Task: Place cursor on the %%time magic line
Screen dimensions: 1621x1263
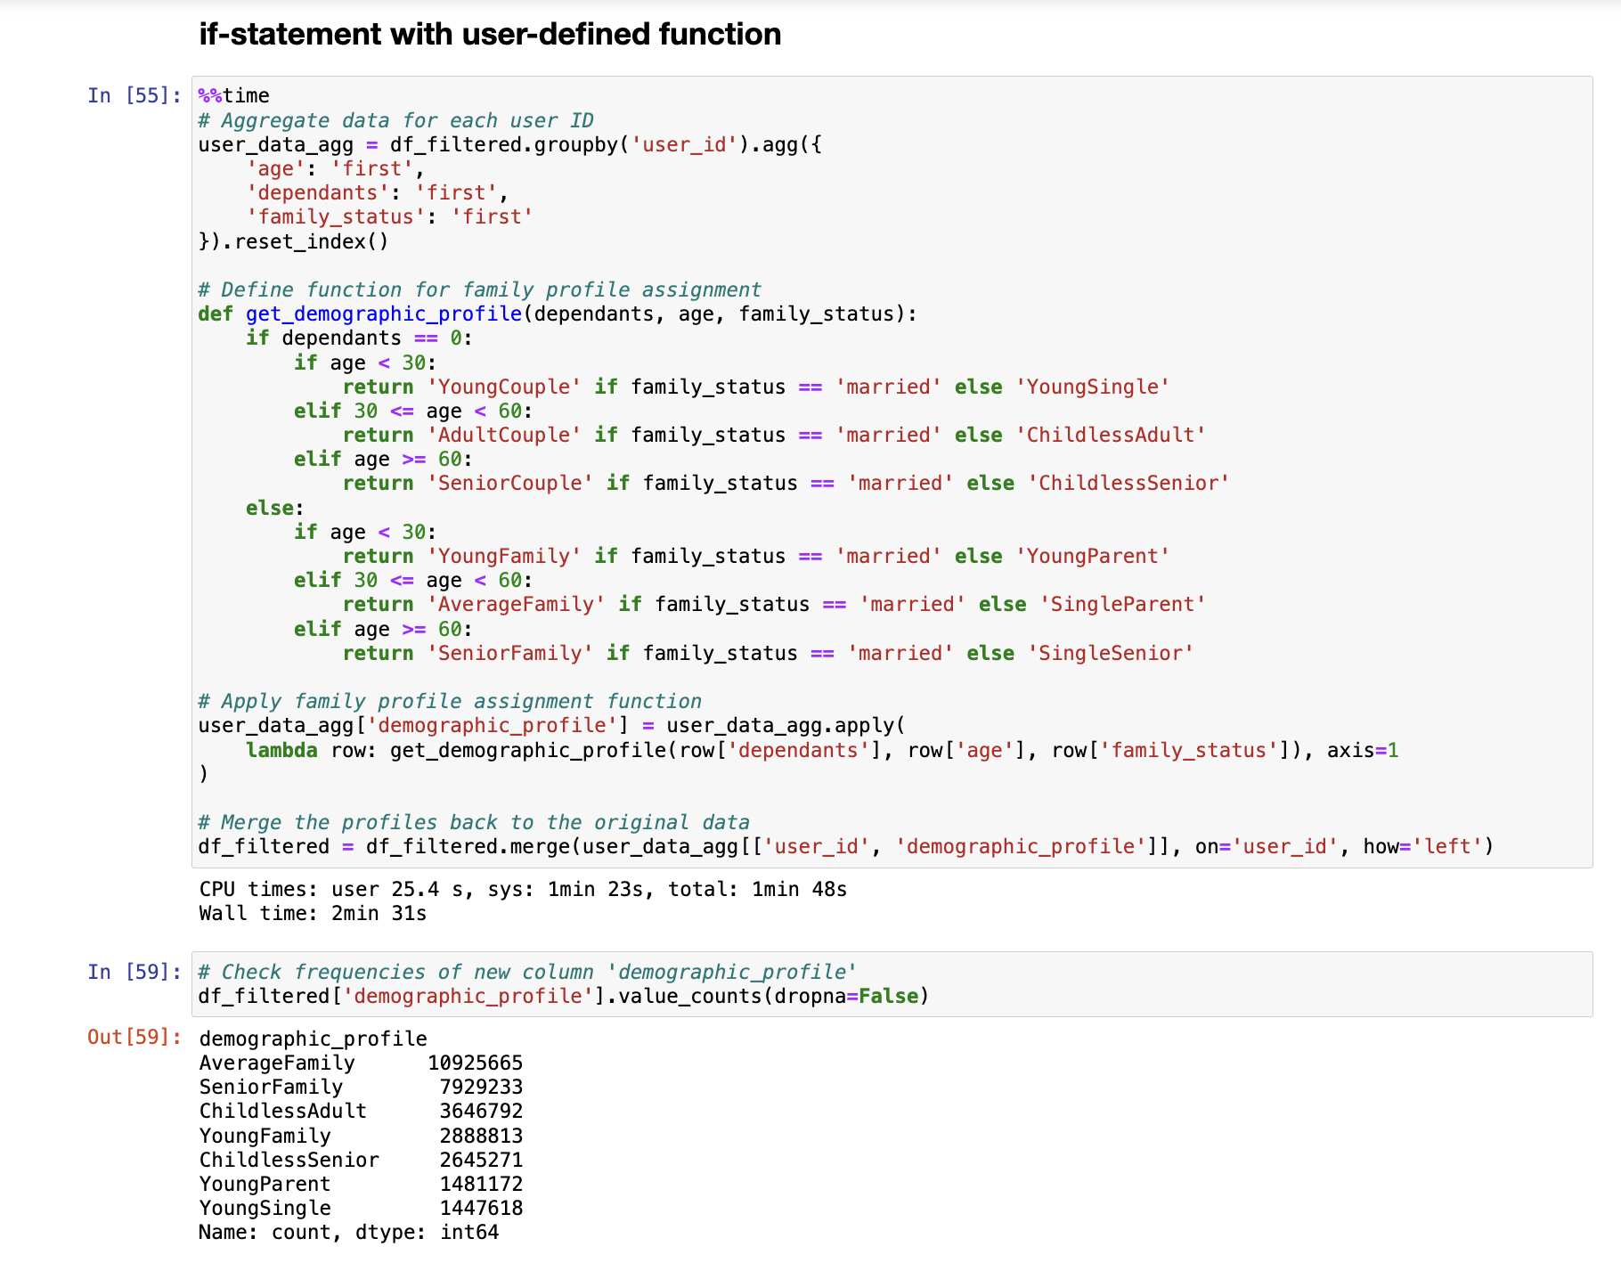Action: coord(234,95)
